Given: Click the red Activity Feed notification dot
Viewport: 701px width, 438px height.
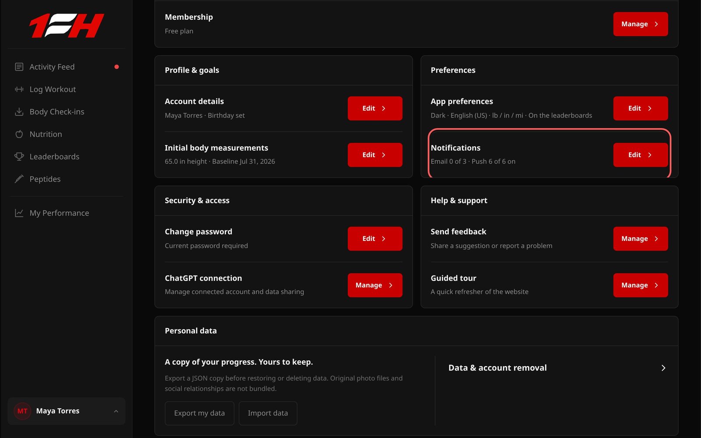Looking at the screenshot, I should pos(117,67).
